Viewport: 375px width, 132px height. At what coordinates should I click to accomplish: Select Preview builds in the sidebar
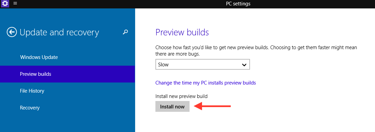pyautogui.click(x=68, y=74)
